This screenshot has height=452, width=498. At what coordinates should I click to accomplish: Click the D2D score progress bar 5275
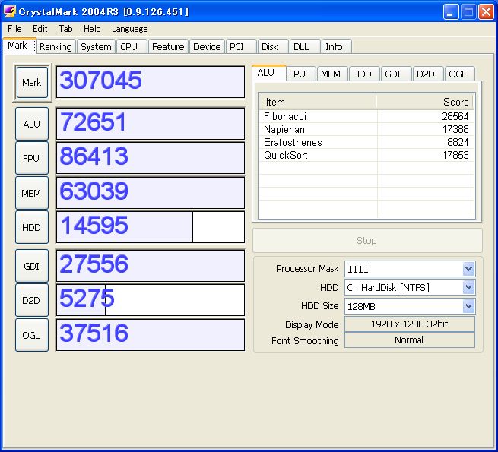151,300
